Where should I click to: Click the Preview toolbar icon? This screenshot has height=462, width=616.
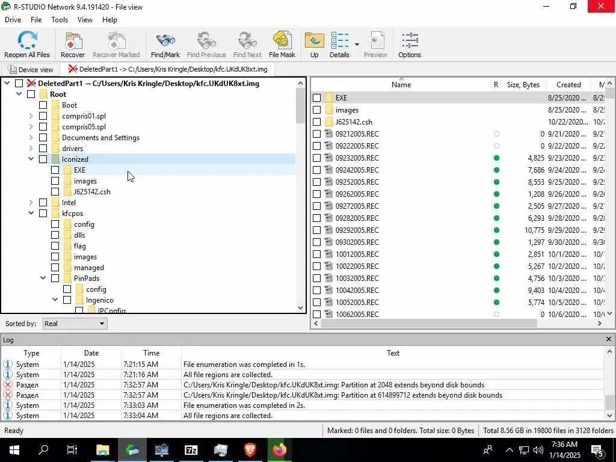pos(375,45)
